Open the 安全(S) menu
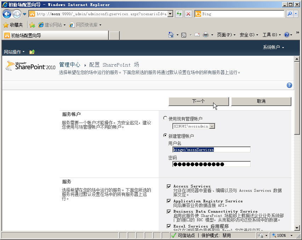Viewport: 302px width, 240px height. coord(249,35)
